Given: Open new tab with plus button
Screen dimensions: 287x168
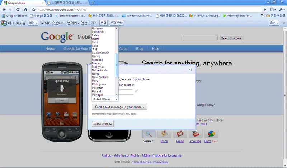Looking at the screenshot, I should pos(93,3).
